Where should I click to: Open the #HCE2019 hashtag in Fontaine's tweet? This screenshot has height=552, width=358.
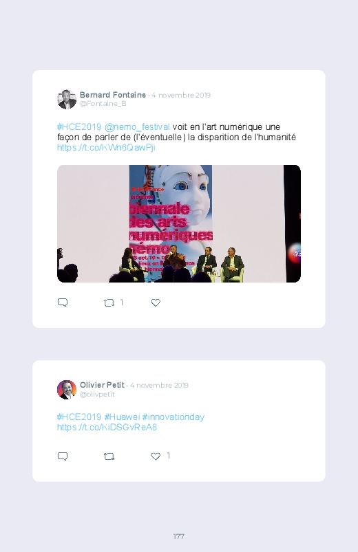(x=79, y=126)
